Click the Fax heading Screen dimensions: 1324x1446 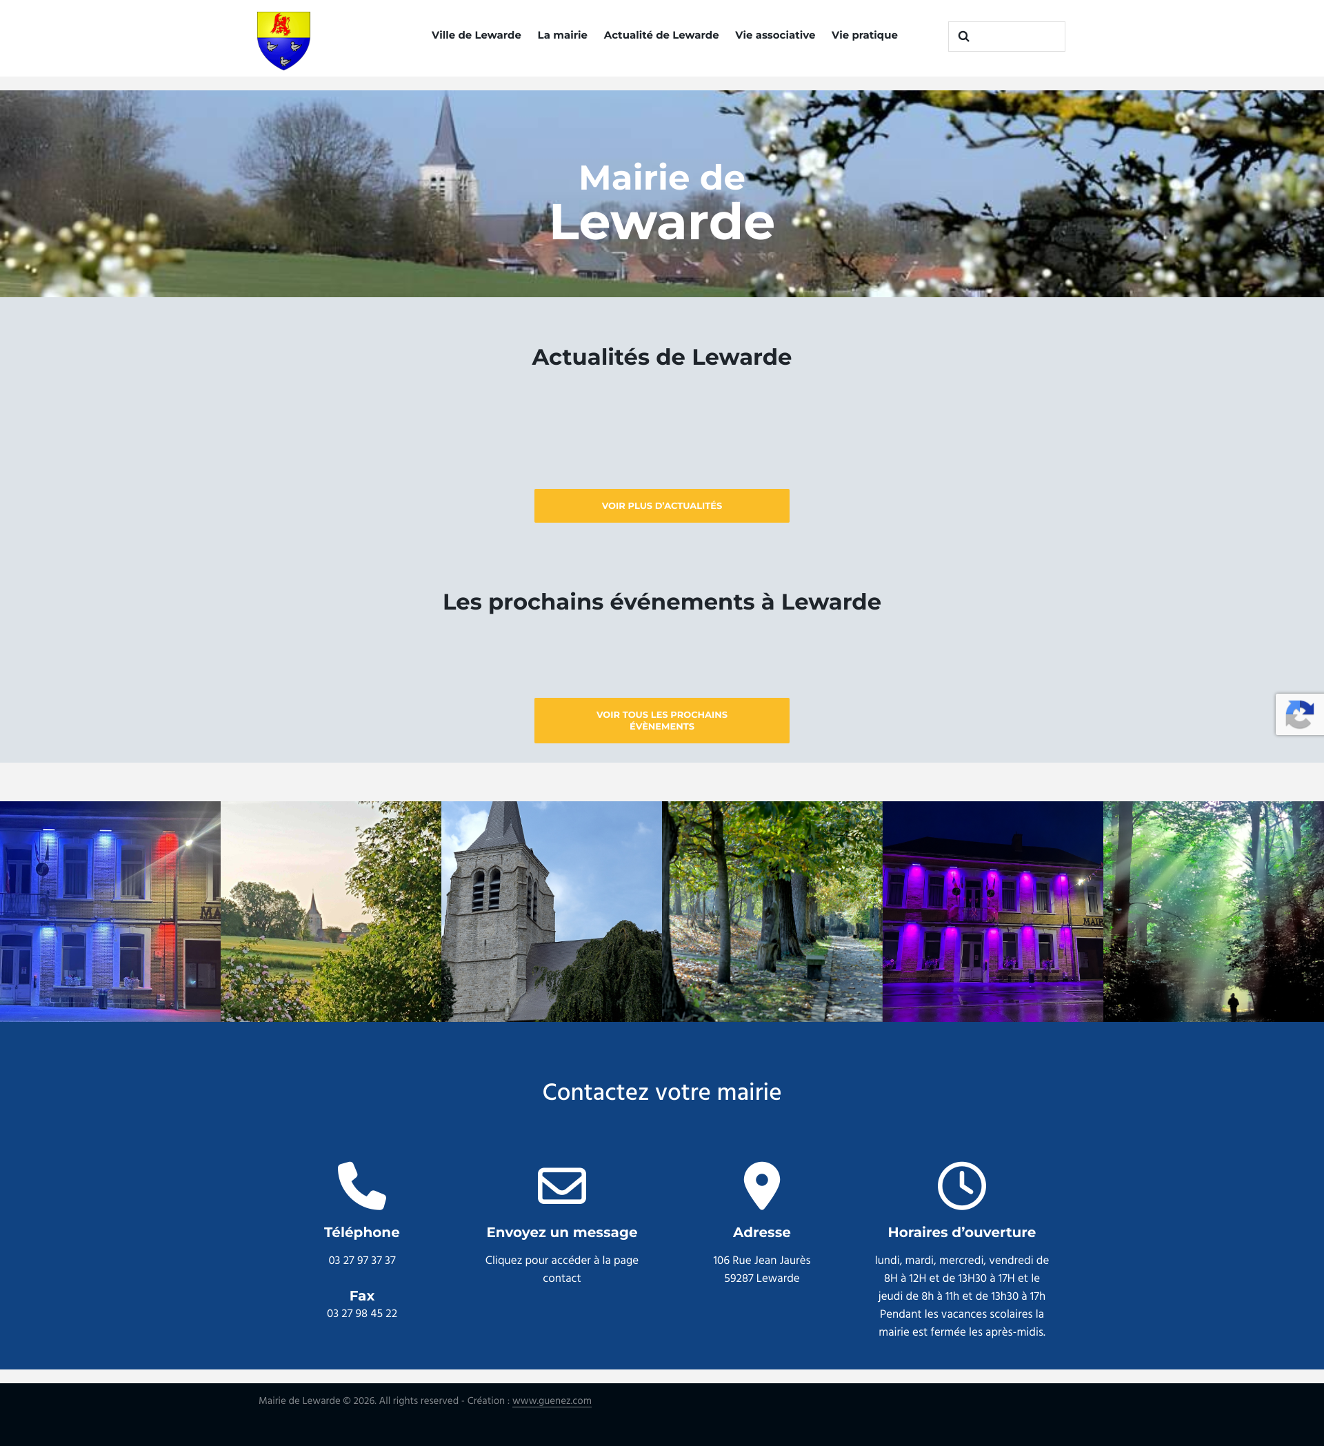[361, 1296]
